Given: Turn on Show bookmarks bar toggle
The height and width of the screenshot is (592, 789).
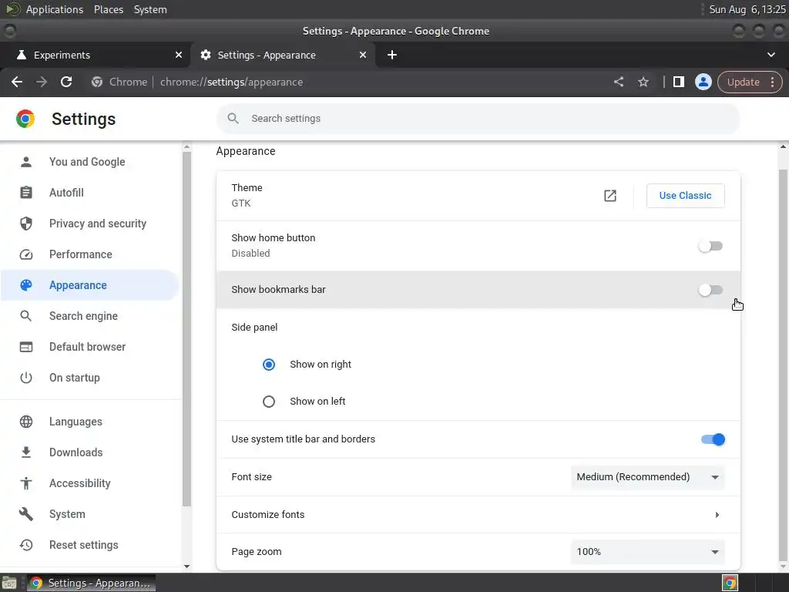Looking at the screenshot, I should pos(710,290).
